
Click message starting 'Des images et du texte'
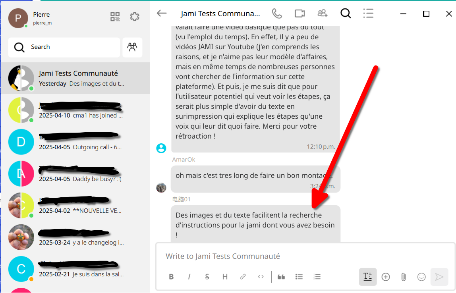[255, 224]
